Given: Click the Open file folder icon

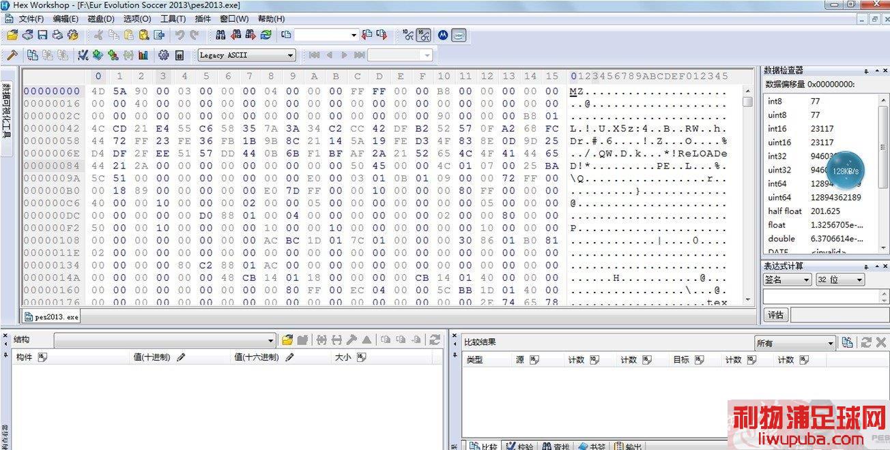Looking at the screenshot, I should point(12,35).
